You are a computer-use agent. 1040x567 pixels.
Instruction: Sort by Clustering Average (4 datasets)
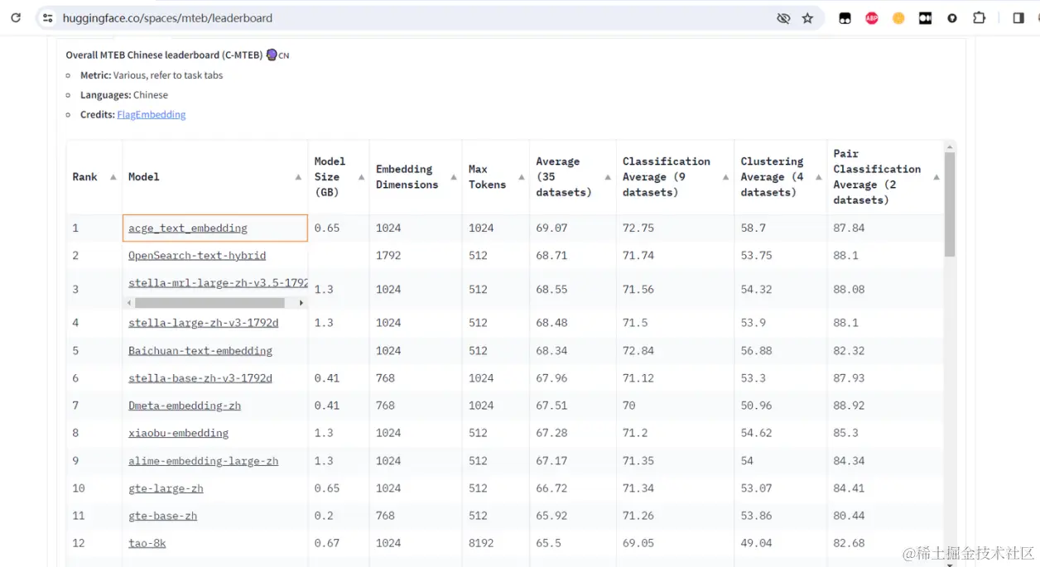pos(818,177)
